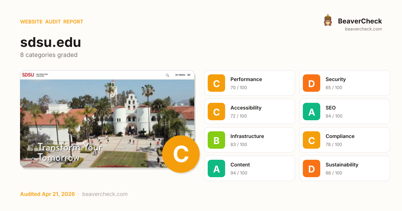Click the SDSU red logo in the preview
This screenshot has height=211, width=402.
tap(28, 75)
